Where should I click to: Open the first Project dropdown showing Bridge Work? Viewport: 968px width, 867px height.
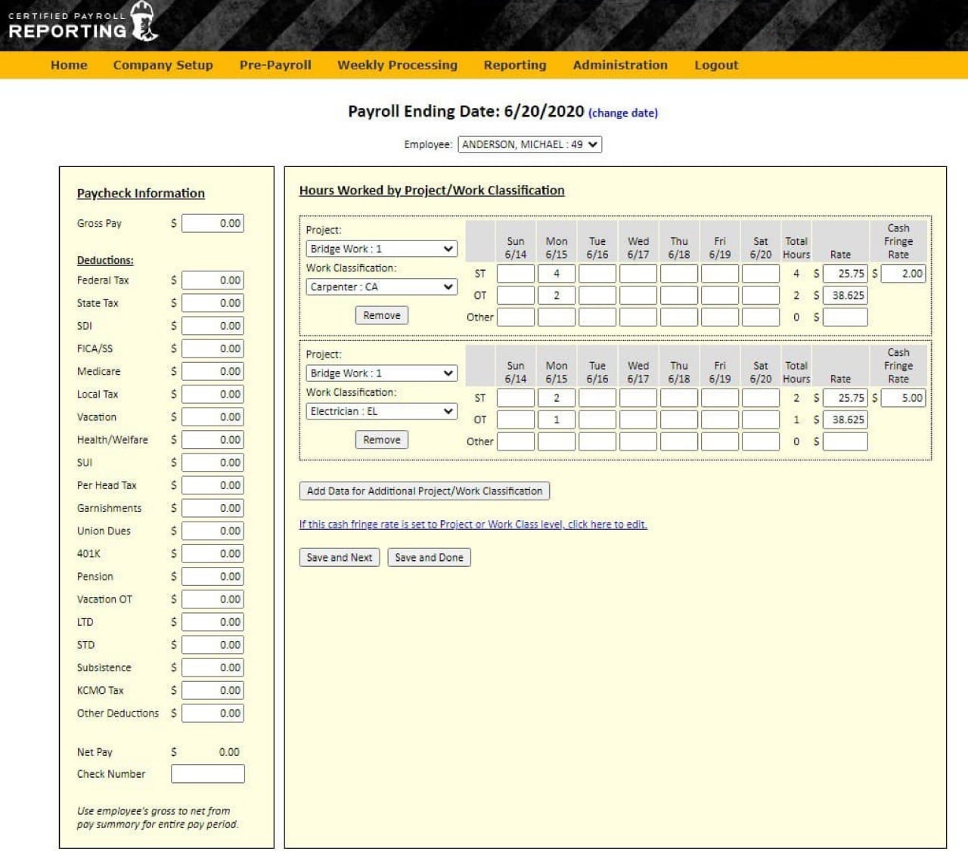pos(381,248)
